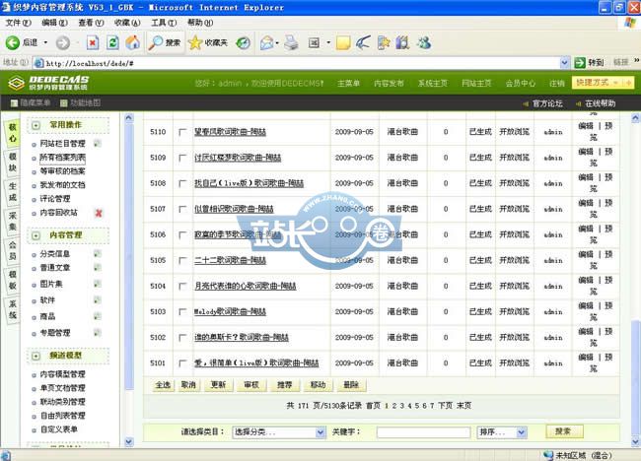This screenshot has height=461, width=641.
Task: Click the Home page icon
Action: point(132,42)
